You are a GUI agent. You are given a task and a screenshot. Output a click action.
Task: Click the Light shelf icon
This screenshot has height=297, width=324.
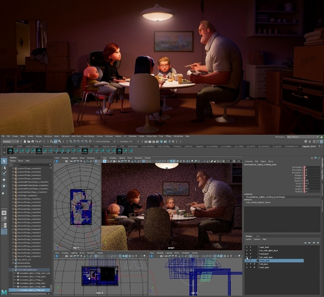(x=10, y=151)
